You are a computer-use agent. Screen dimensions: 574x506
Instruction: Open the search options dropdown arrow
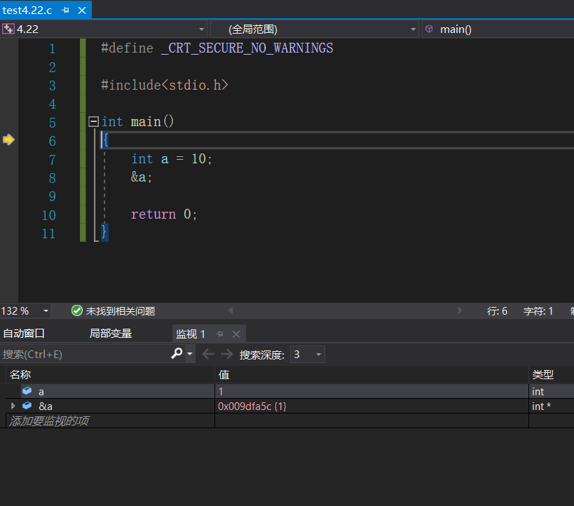[x=190, y=354]
